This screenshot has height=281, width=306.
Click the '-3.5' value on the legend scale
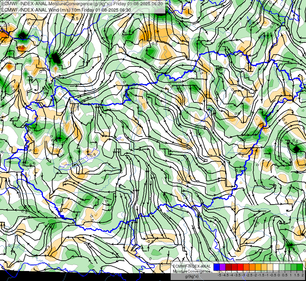pos(237,275)
